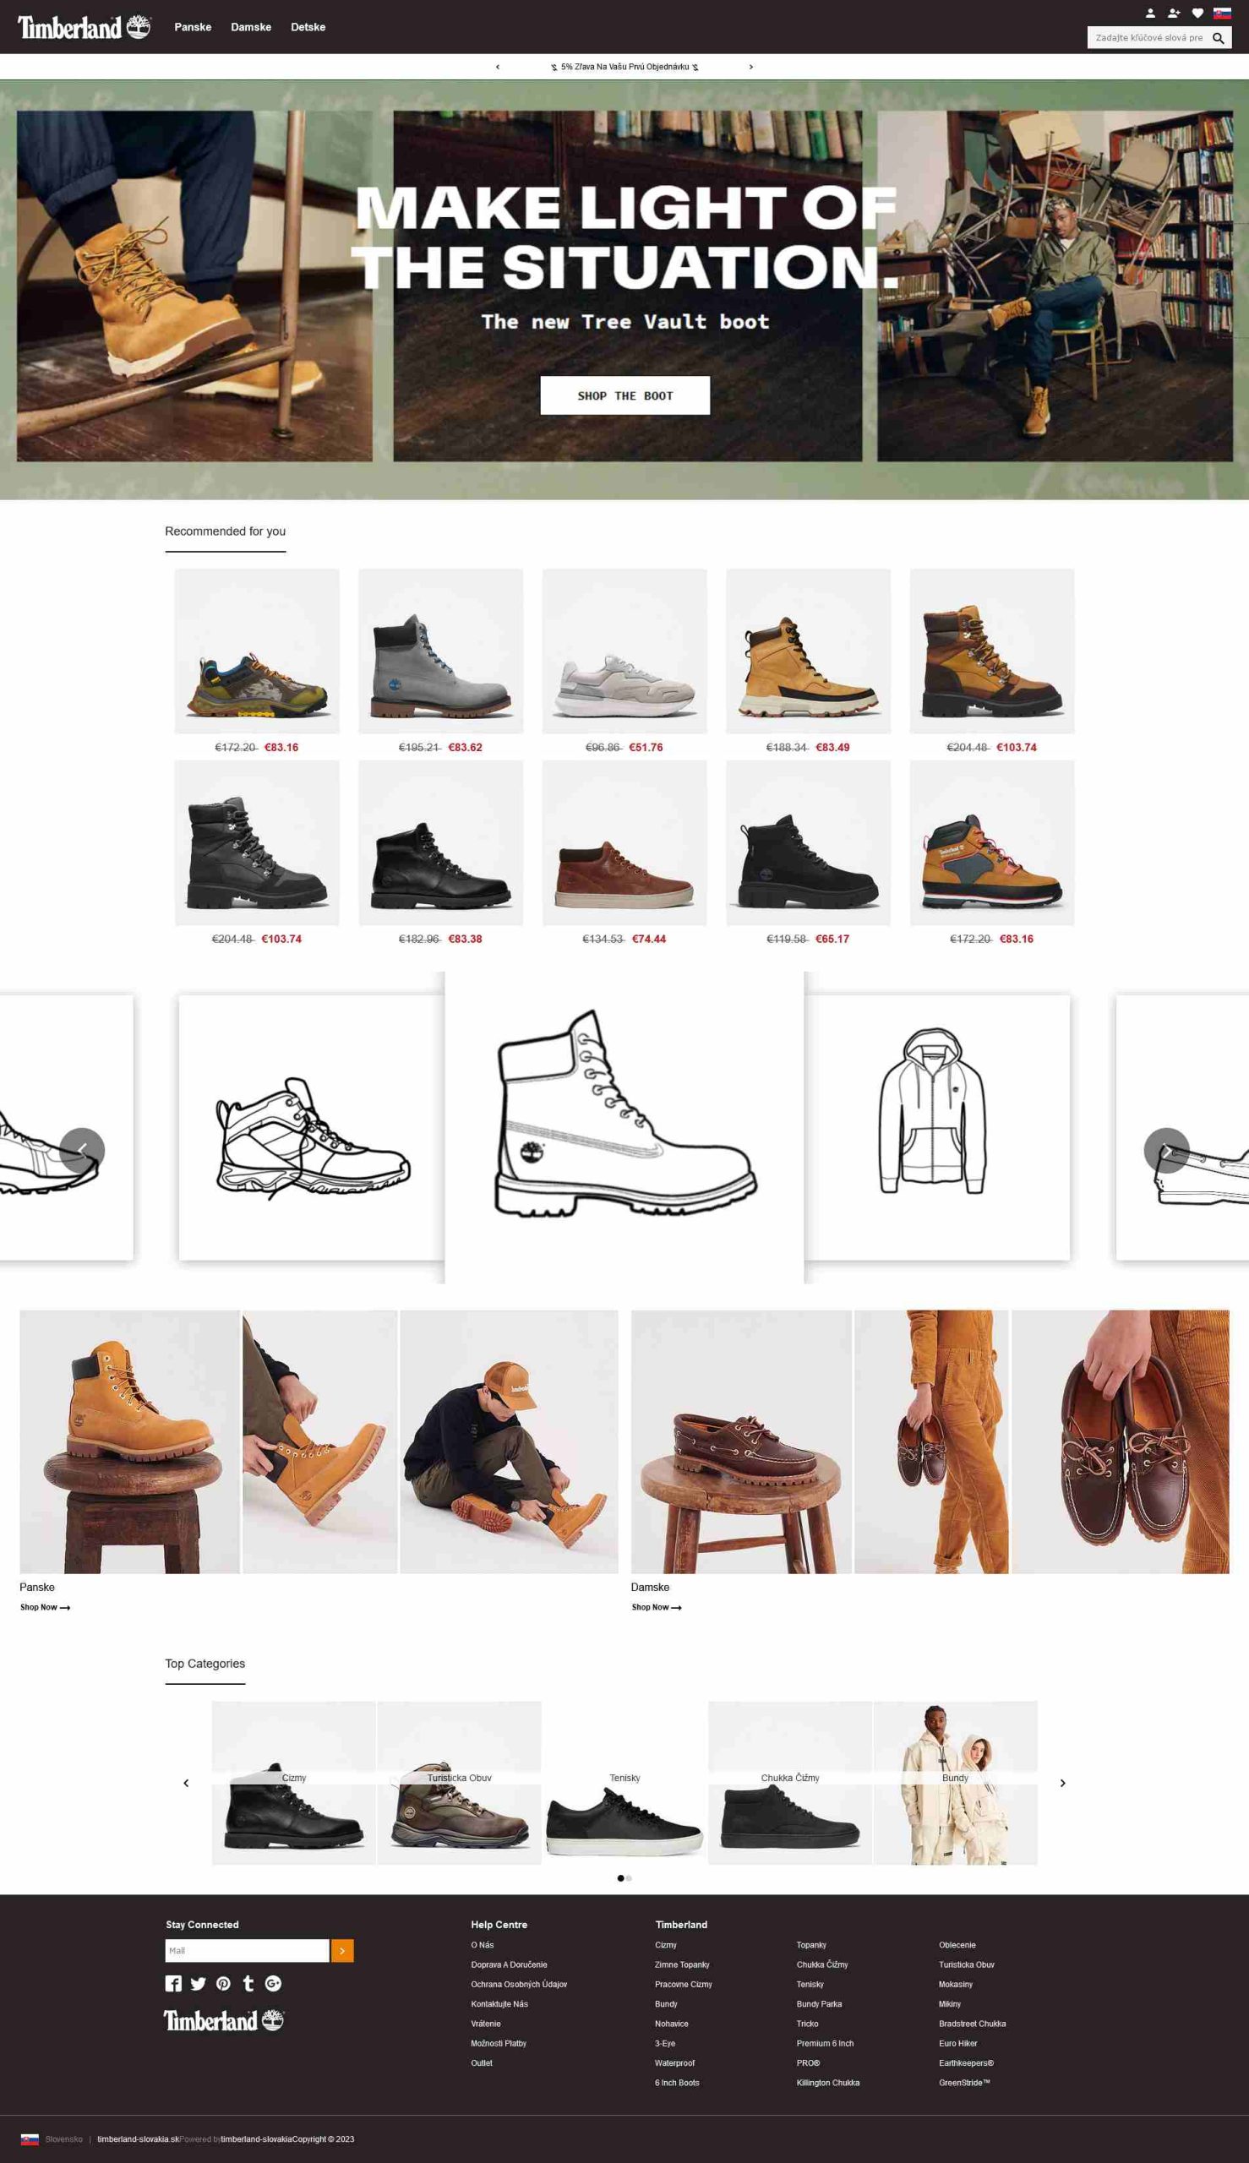Open the wishlist heart icon
Viewport: 1249px width, 2163px height.
[1197, 13]
